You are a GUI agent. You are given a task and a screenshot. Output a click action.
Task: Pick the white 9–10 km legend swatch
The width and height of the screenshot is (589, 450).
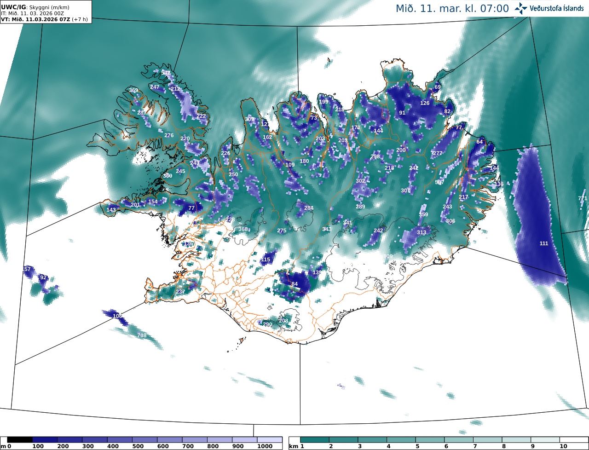545,440
